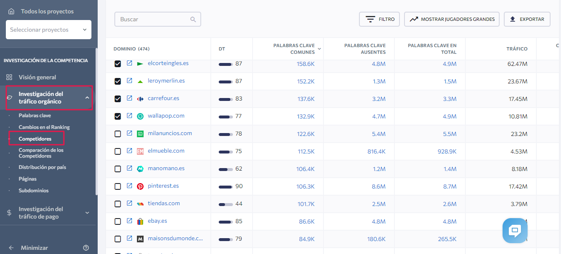Click the TRÁFICO column header

pos(517,49)
